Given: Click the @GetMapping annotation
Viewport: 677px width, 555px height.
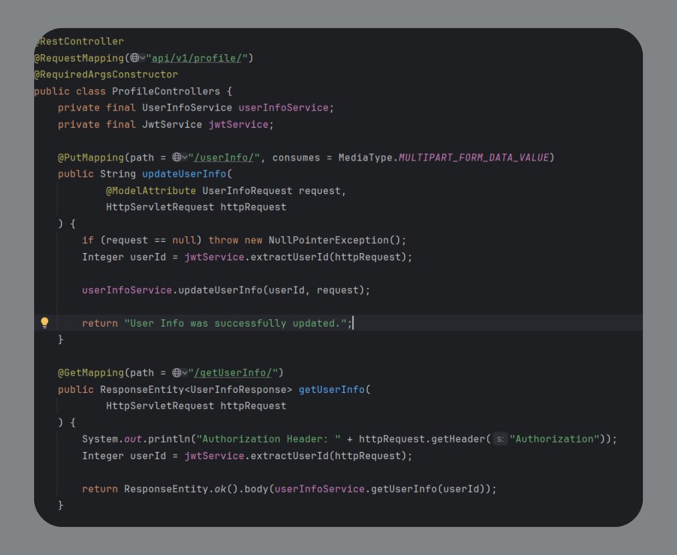Looking at the screenshot, I should (91, 373).
